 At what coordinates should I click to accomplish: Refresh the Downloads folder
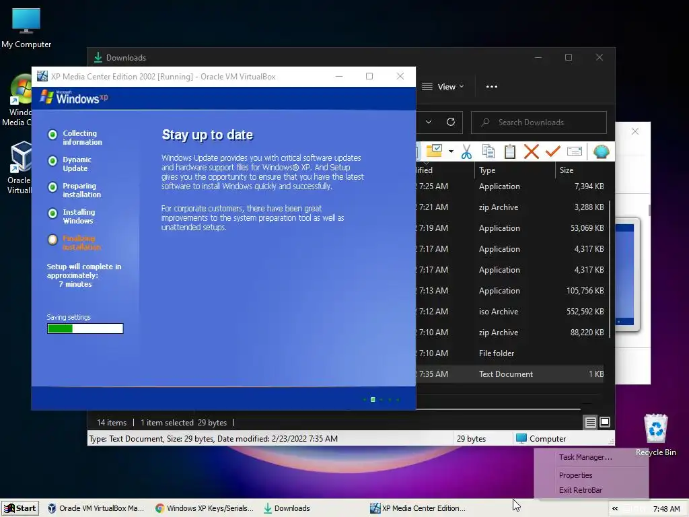point(450,123)
